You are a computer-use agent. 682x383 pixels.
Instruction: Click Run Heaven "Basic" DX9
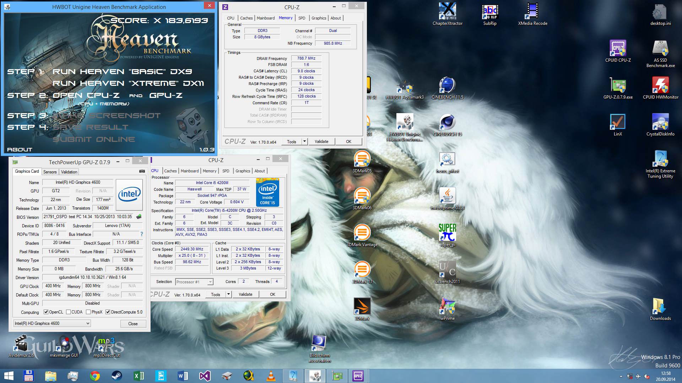(122, 72)
